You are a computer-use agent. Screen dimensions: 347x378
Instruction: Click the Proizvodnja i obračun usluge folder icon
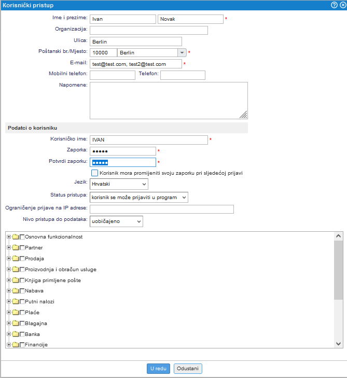click(16, 269)
